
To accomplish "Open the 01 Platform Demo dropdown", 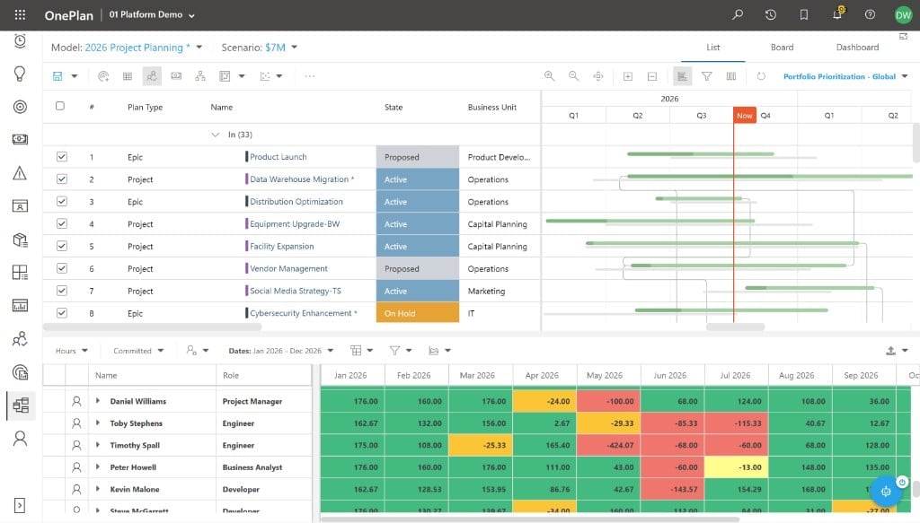I will pos(152,14).
